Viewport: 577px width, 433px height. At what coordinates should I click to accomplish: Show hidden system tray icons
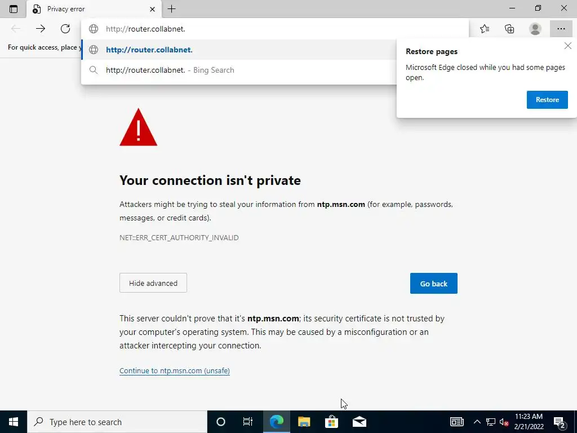(x=477, y=422)
